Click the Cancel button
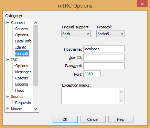 93,119
